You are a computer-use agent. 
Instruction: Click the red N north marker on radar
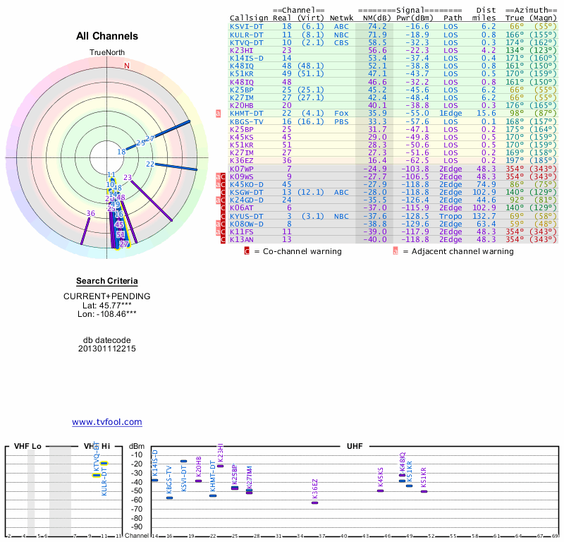(127, 66)
